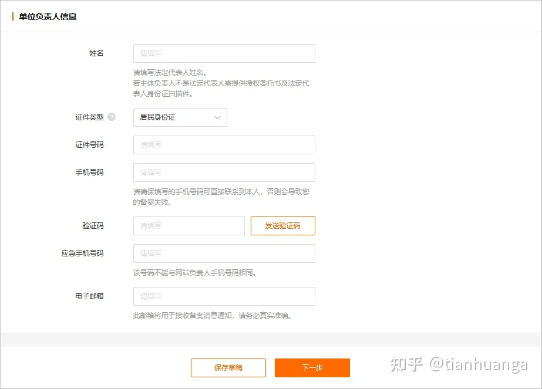Viewport: 542px width, 389px height.
Task: Open the 居民身份证 certificate type dropdown
Action: 180,117
